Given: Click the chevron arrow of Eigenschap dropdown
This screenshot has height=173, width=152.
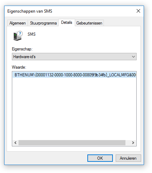Looking at the screenshot, I should click(x=133, y=57).
